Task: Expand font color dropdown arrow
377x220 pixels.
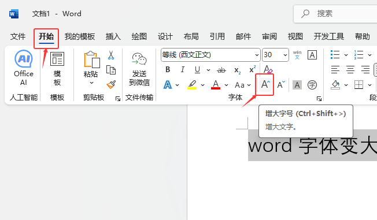Action: click(226, 85)
